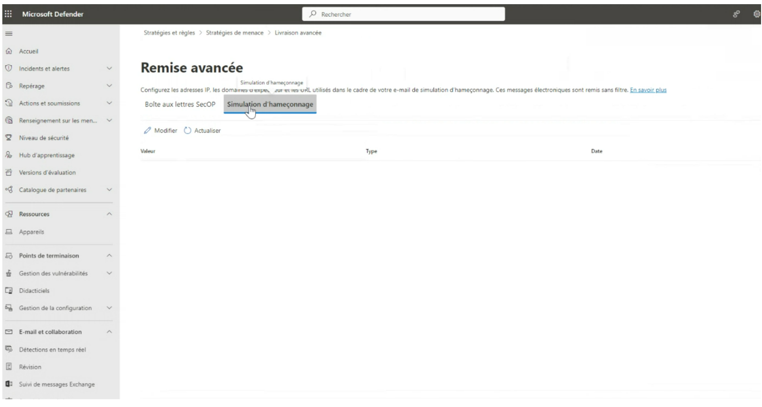
Task: Click the Hub d'apprentissage icon
Action: [x=8, y=155]
